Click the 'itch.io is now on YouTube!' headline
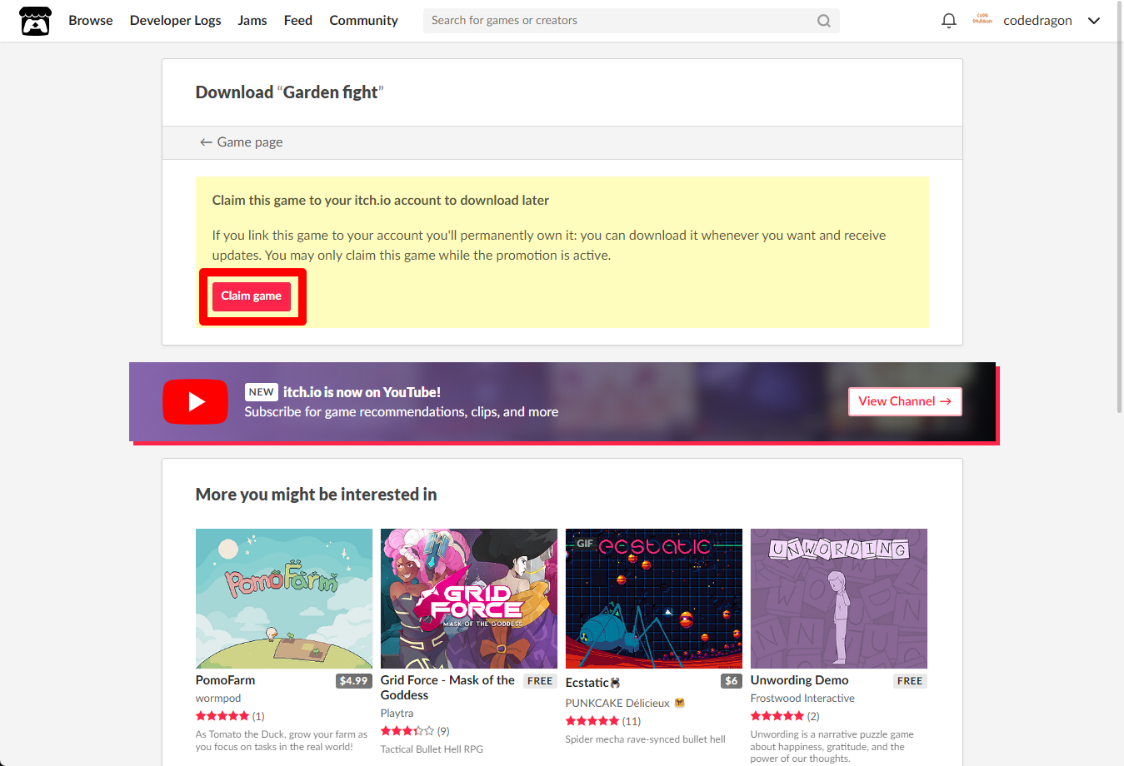 pos(362,392)
